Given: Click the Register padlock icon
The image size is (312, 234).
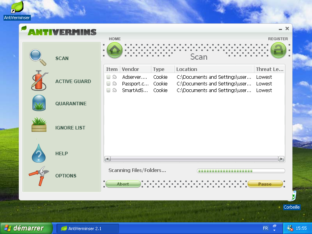Looking at the screenshot, I should (x=278, y=50).
